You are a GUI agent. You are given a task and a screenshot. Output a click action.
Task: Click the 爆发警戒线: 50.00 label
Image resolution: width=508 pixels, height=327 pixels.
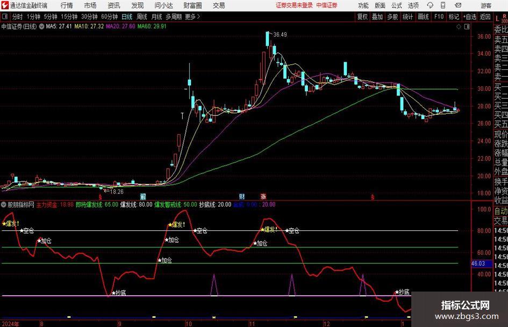pyautogui.click(x=176, y=205)
